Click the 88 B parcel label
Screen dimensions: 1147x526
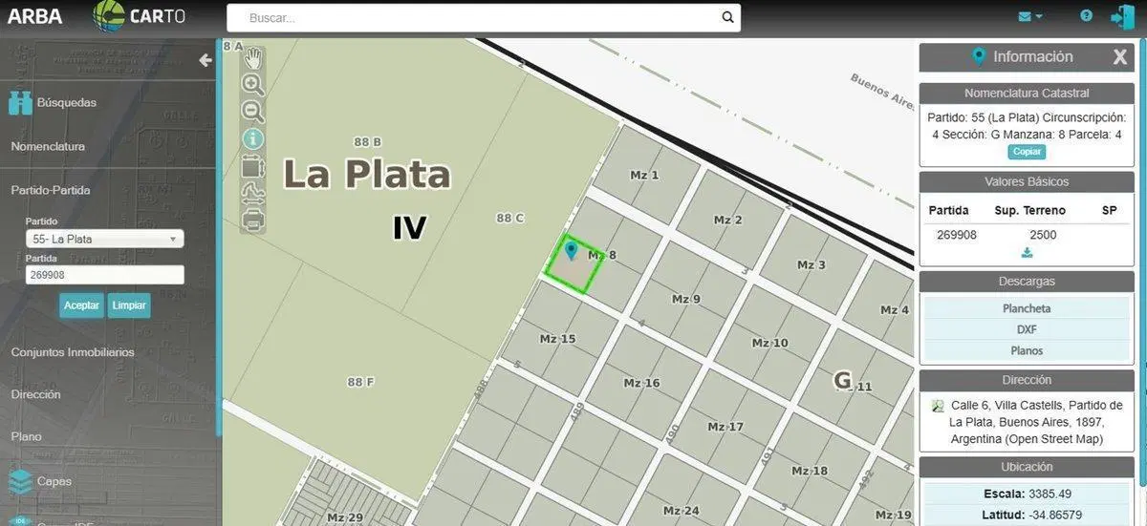click(367, 142)
